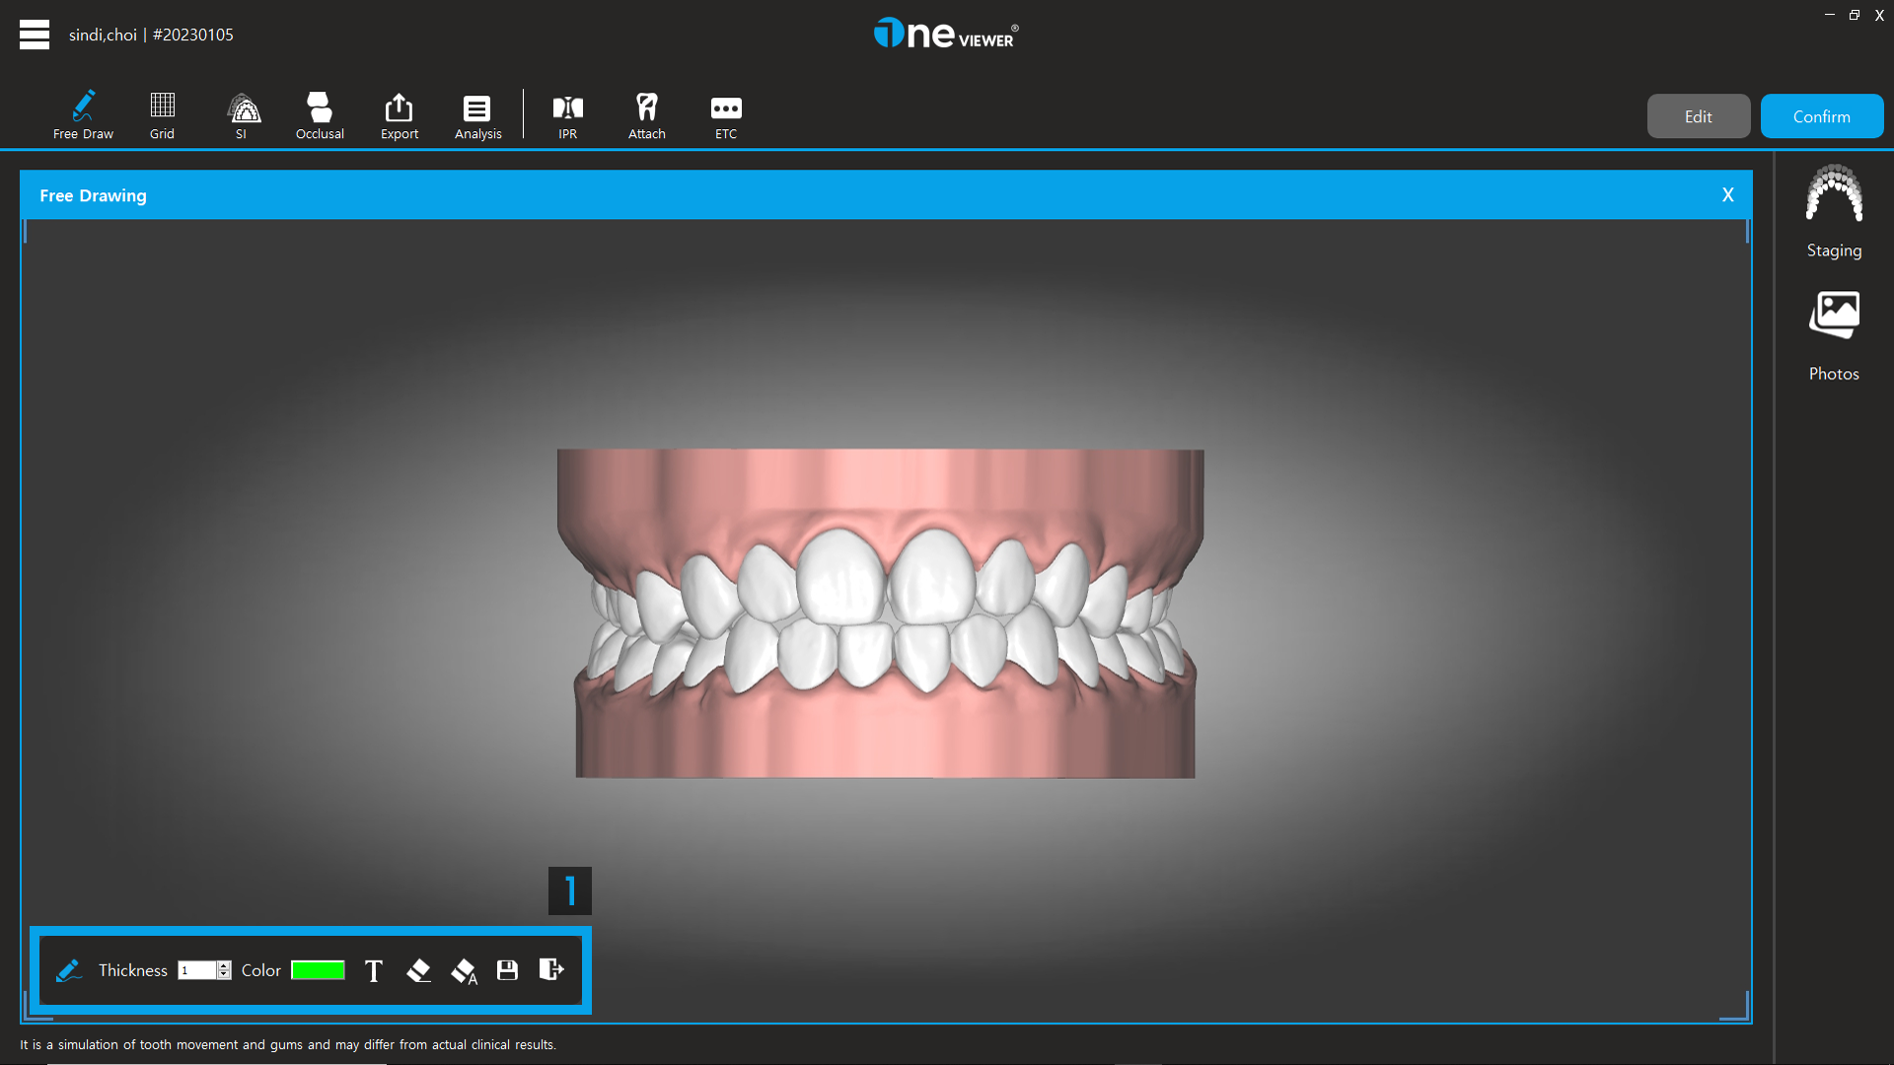The height and width of the screenshot is (1065, 1894).
Task: Toggle the Occlusal view
Action: [319, 113]
